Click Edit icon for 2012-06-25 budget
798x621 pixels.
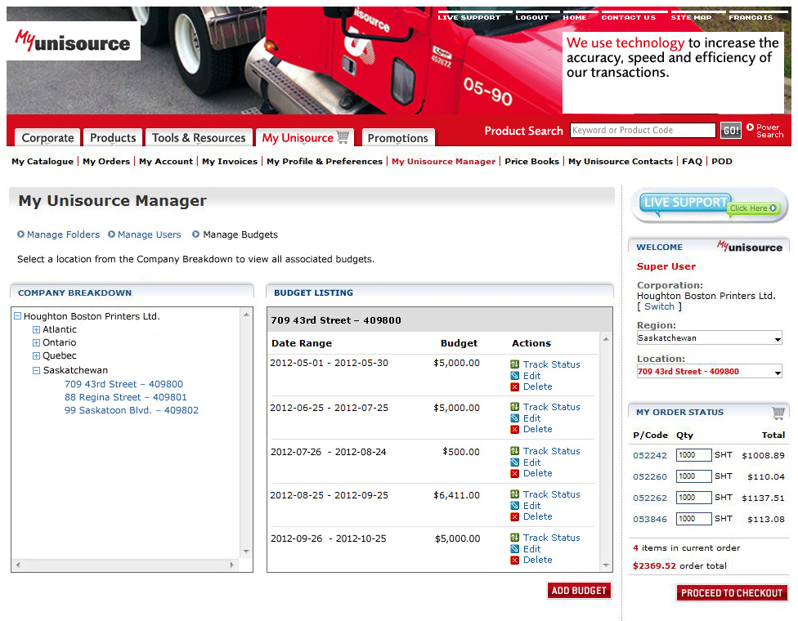(x=515, y=418)
